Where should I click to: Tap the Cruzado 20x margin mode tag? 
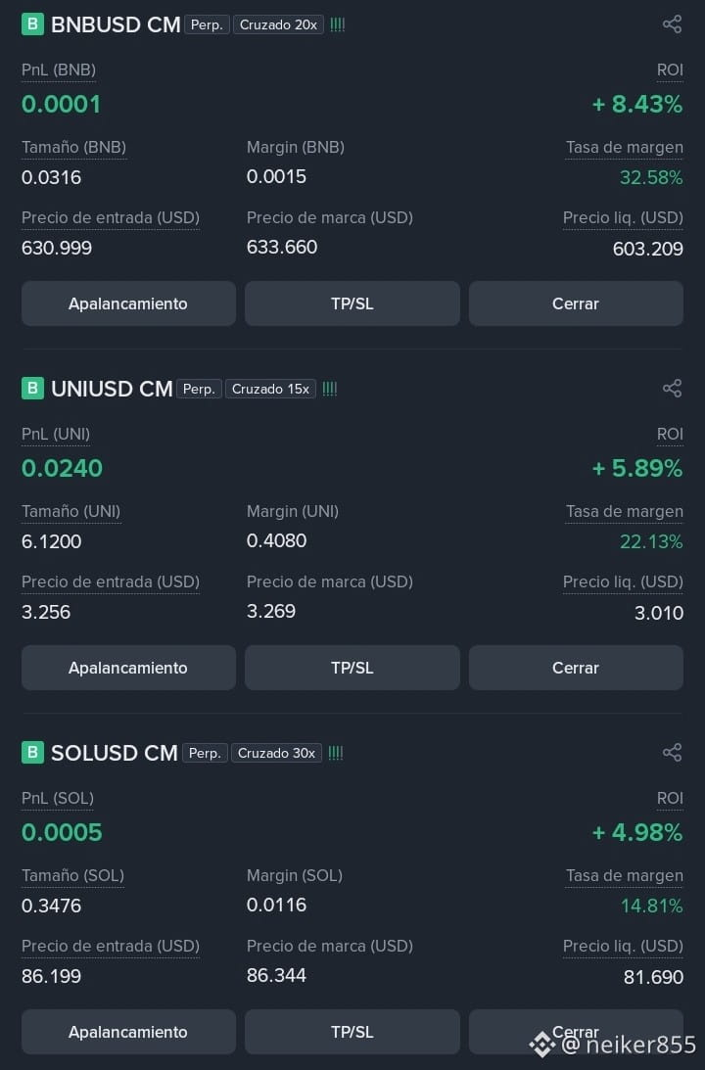(x=278, y=24)
